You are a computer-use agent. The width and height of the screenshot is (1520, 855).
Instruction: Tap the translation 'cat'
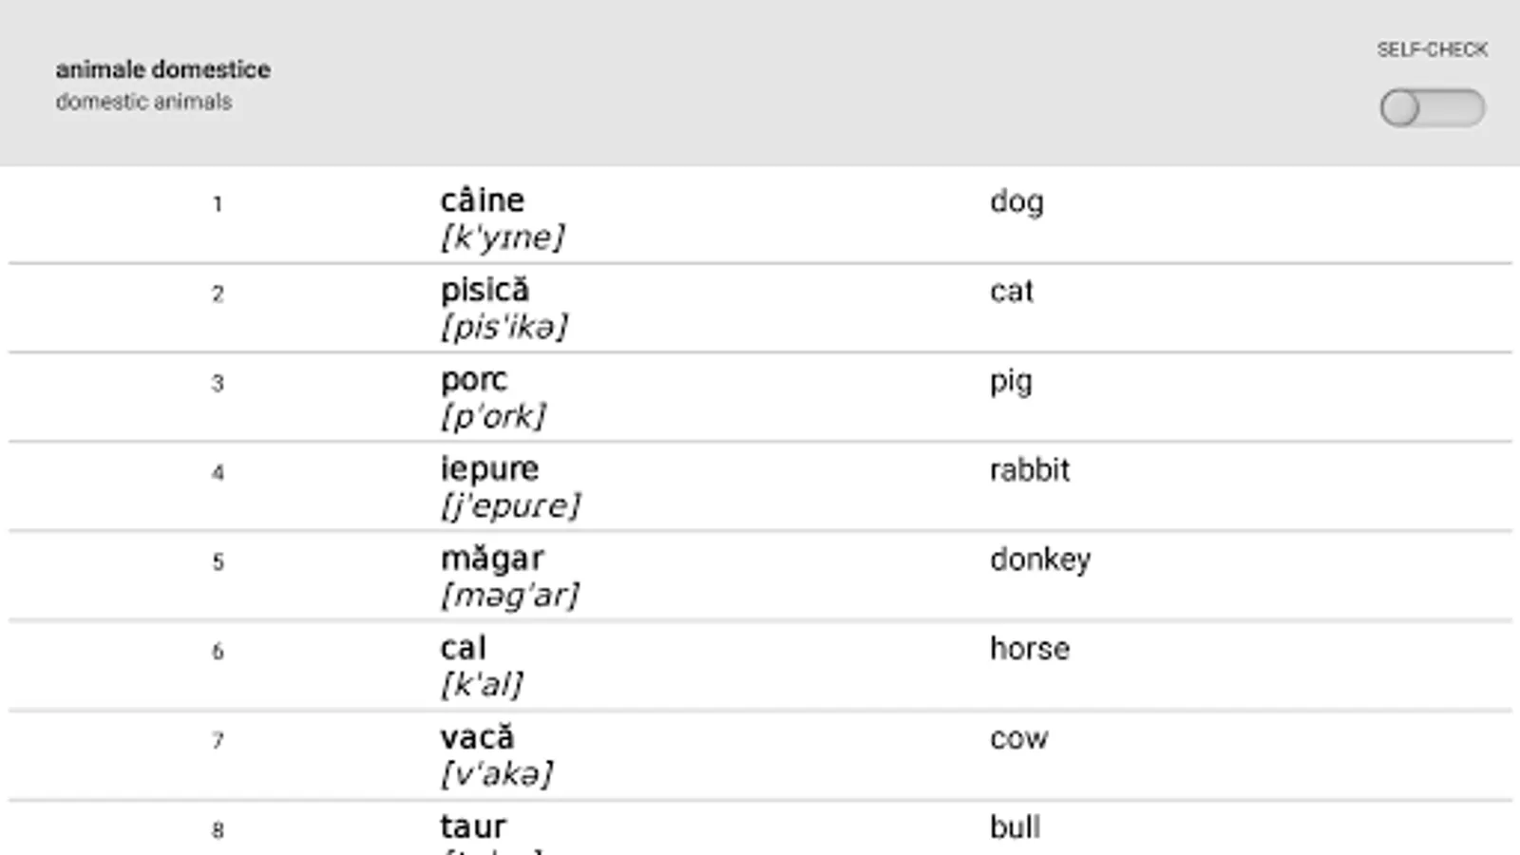(1011, 291)
